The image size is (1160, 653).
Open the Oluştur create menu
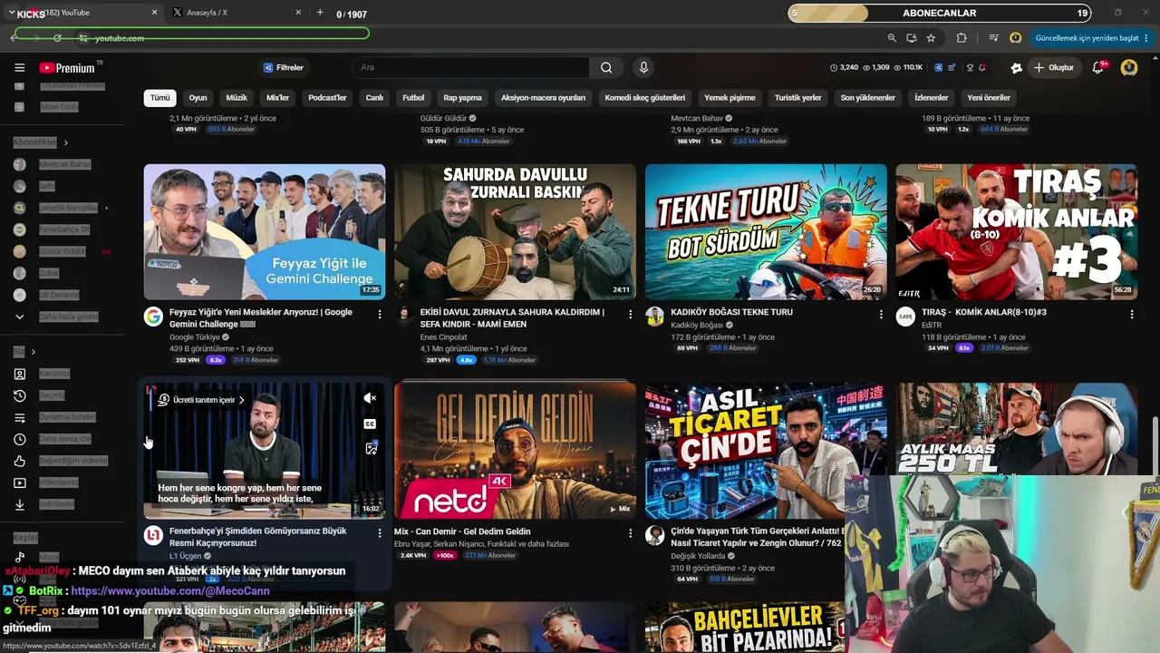1054,68
